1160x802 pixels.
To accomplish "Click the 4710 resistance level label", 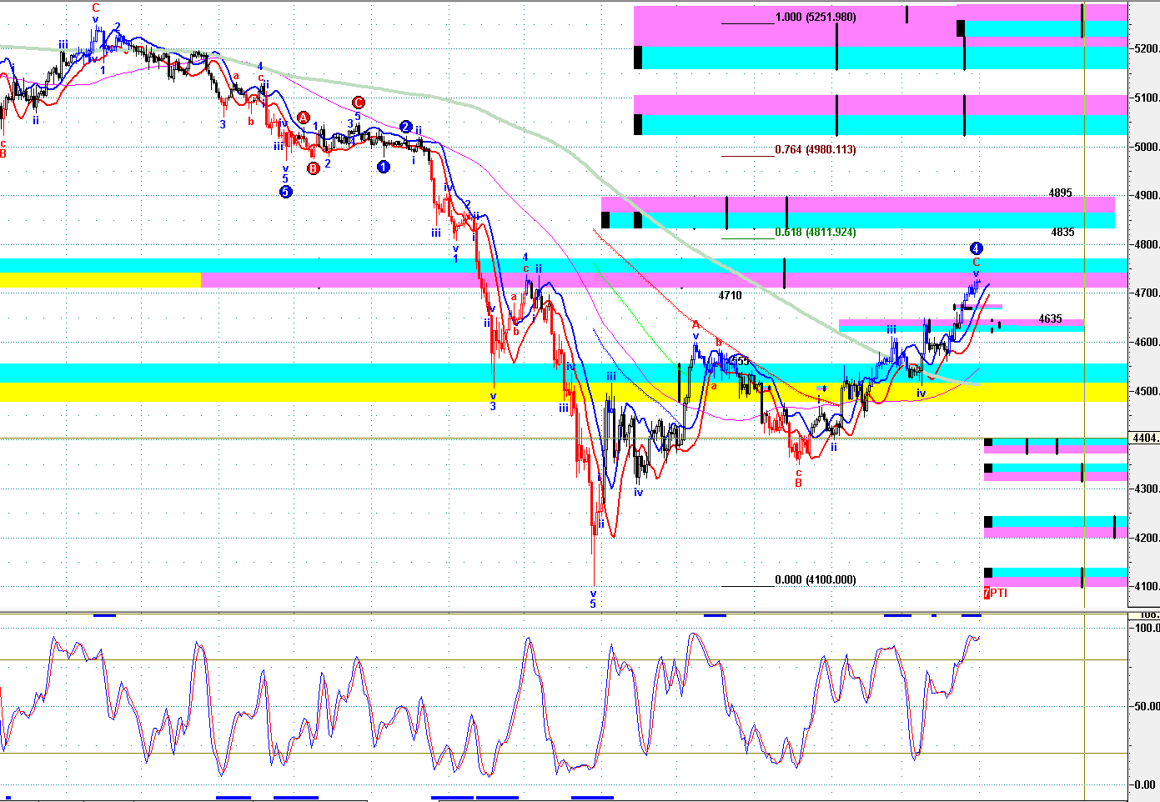I will pyautogui.click(x=730, y=296).
